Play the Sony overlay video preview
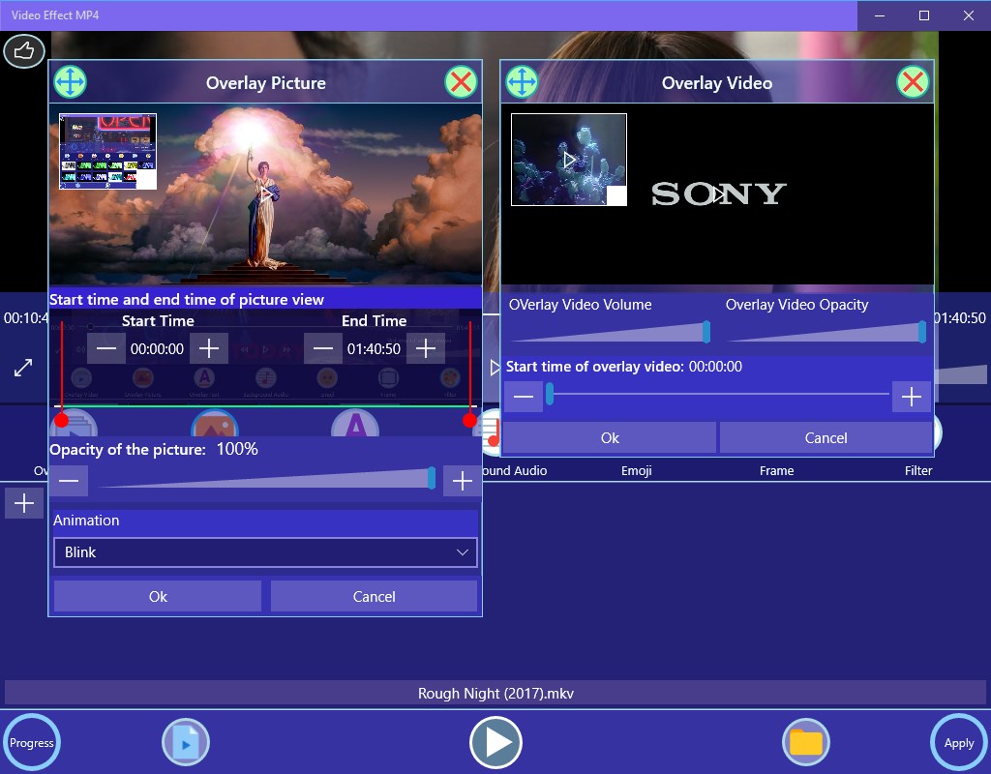991x774 pixels. 719,195
